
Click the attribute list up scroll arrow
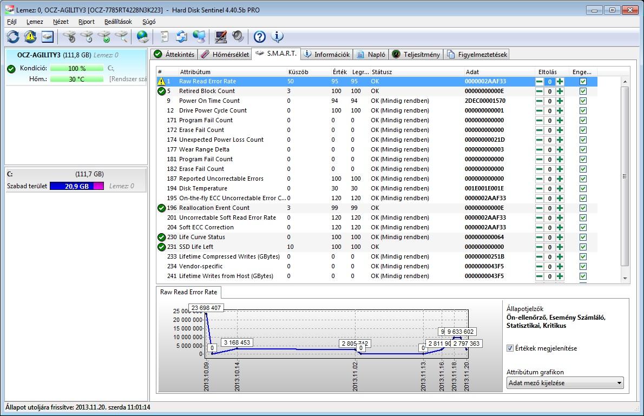(625, 82)
